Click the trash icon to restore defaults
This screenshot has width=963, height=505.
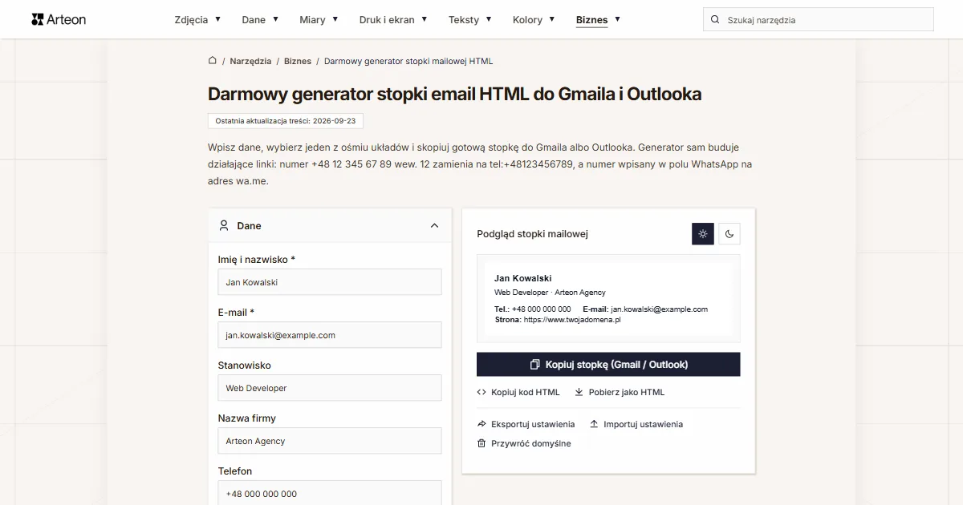pos(481,443)
